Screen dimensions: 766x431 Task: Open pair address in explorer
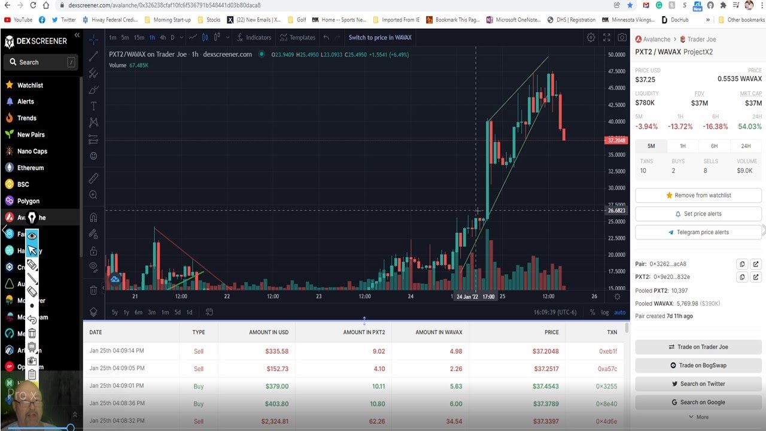pos(756,264)
